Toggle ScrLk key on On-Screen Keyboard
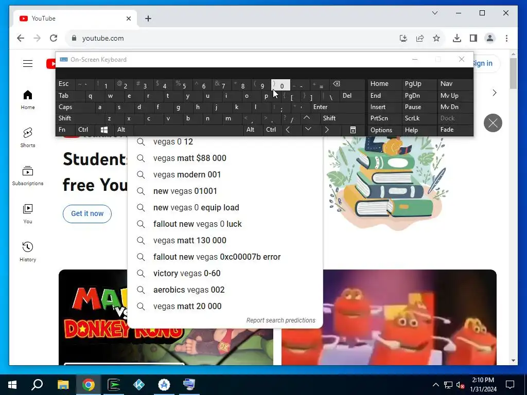The height and width of the screenshot is (395, 527). (419, 118)
